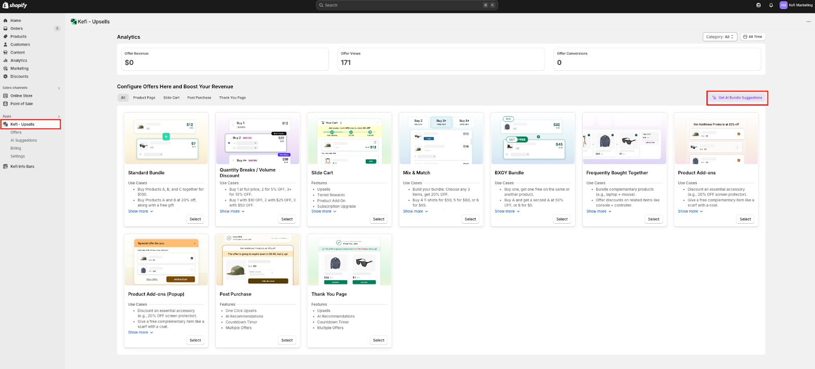815x369 pixels.
Task: Open the Kefi Marketing account avatar
Action: coord(783,5)
